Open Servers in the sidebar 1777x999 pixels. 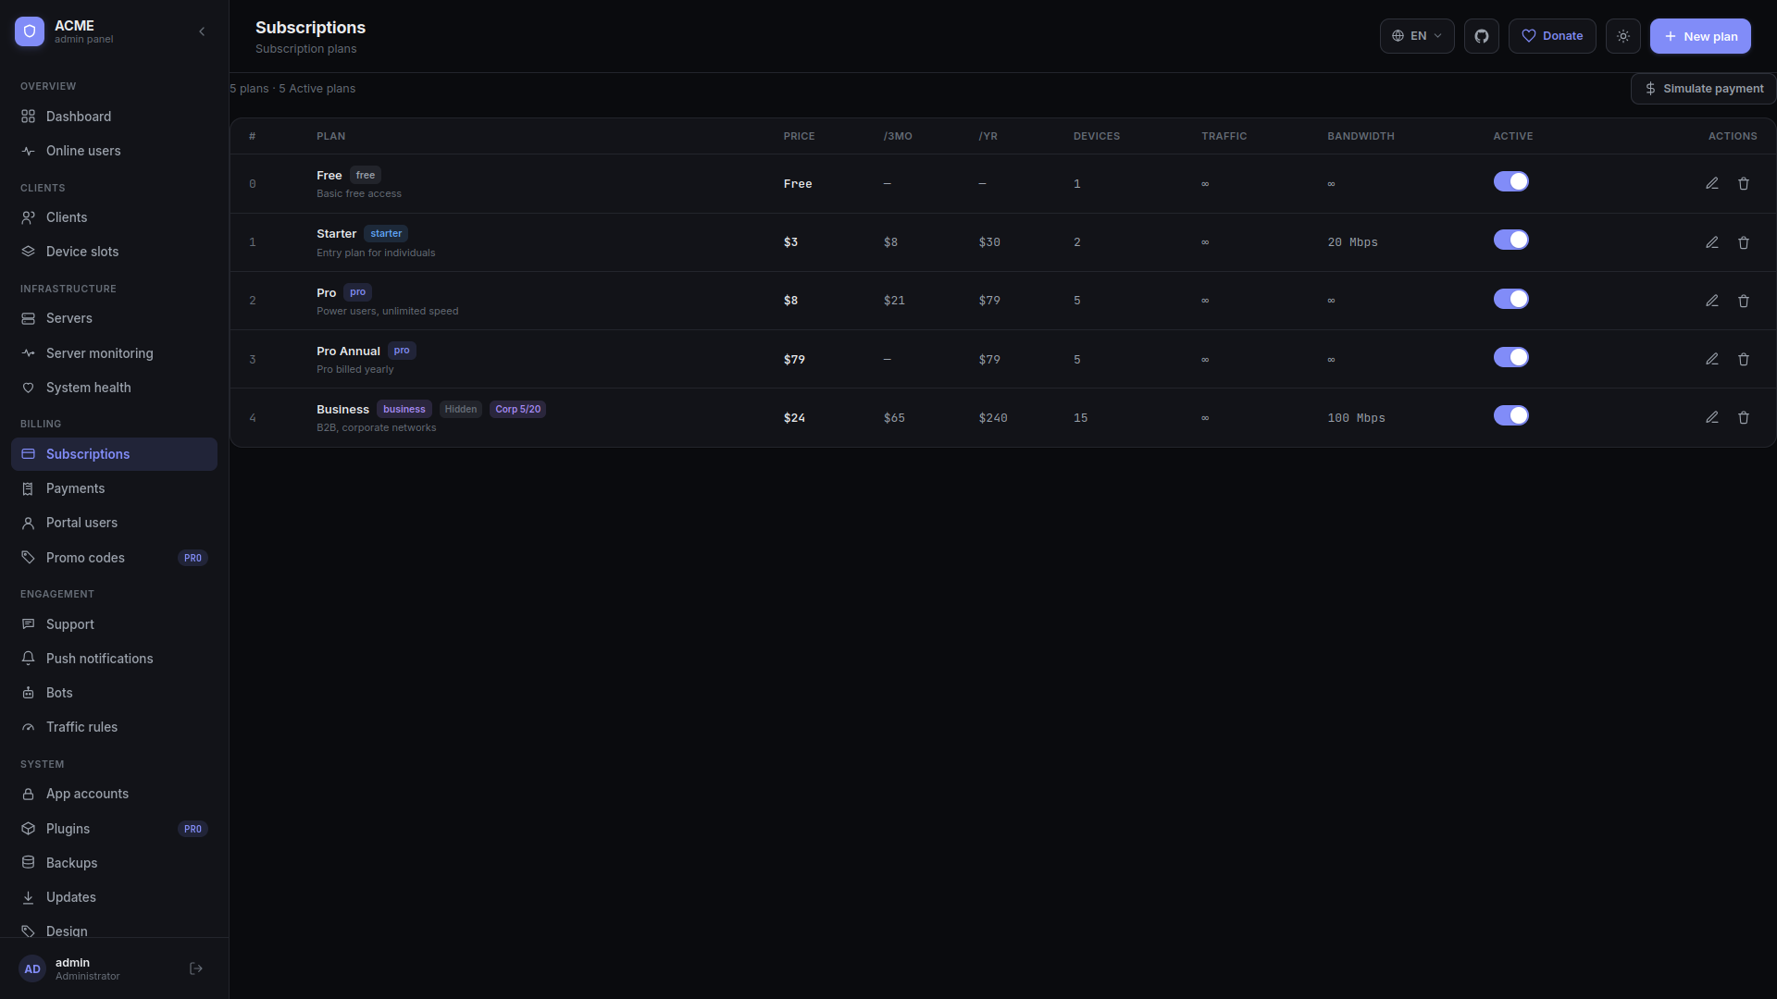coord(114,318)
